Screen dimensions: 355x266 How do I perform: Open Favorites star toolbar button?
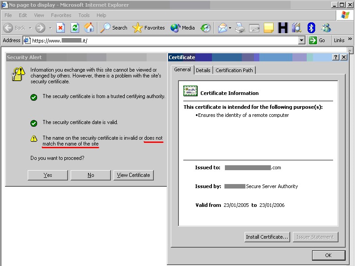point(148,28)
